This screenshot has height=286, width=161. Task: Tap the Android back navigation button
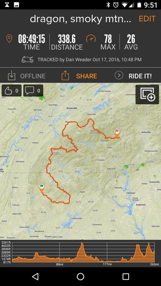coord(35,277)
